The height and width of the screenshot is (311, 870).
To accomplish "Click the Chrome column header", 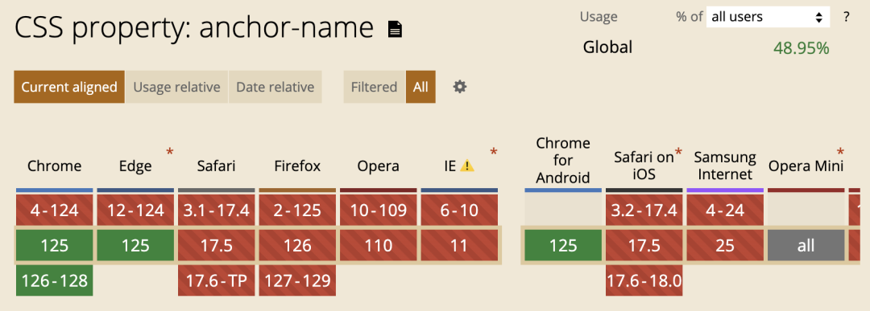I will pyautogui.click(x=55, y=166).
